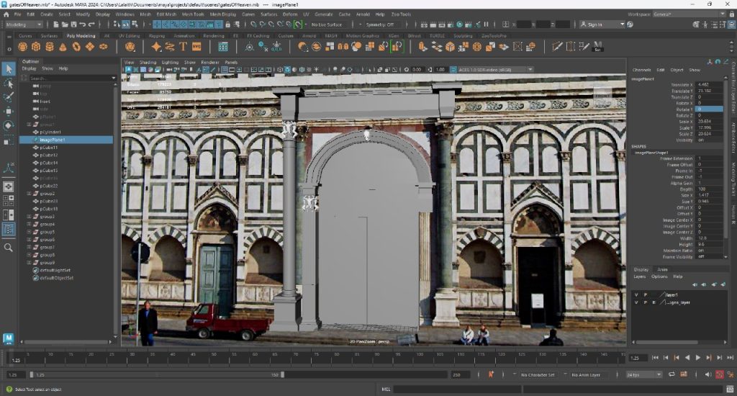This screenshot has width=737, height=396.
Task: Create a polygon cube from shelf
Action: point(36,47)
